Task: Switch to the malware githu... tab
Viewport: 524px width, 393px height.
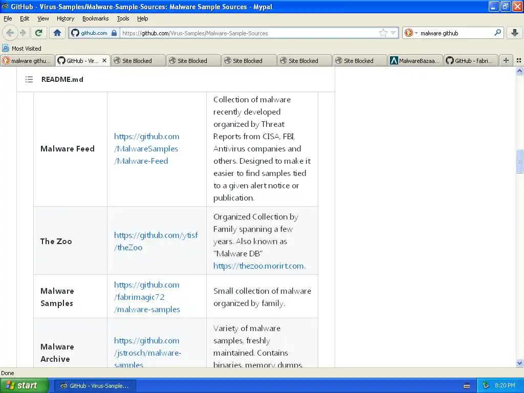Action: [x=28, y=60]
